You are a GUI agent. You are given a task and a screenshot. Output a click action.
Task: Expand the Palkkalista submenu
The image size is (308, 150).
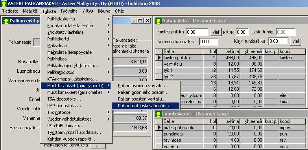point(76,59)
